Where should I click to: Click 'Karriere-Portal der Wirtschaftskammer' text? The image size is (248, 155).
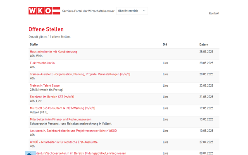88,11
